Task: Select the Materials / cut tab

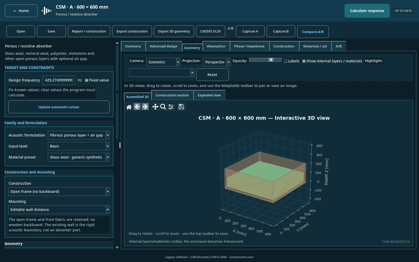Action: click(315, 46)
